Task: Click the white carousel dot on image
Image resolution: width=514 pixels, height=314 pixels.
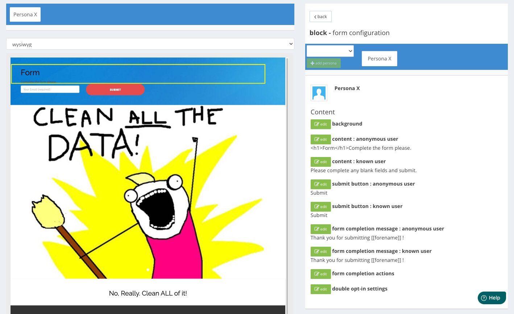Action: (148, 270)
